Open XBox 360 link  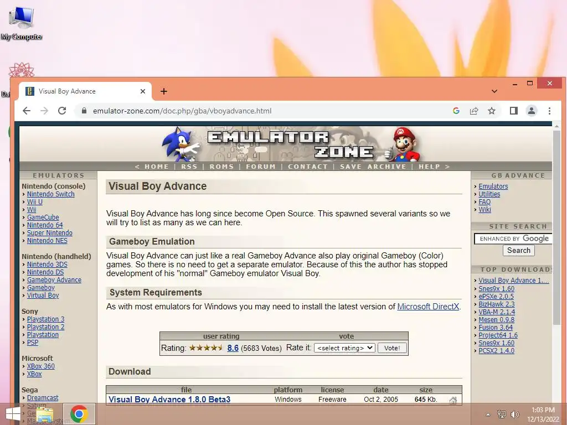click(41, 366)
